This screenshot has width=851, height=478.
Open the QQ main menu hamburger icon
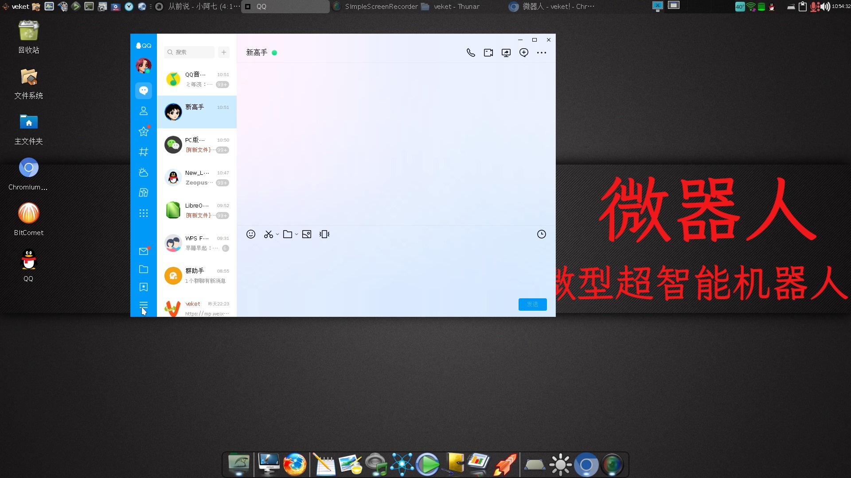tap(143, 305)
